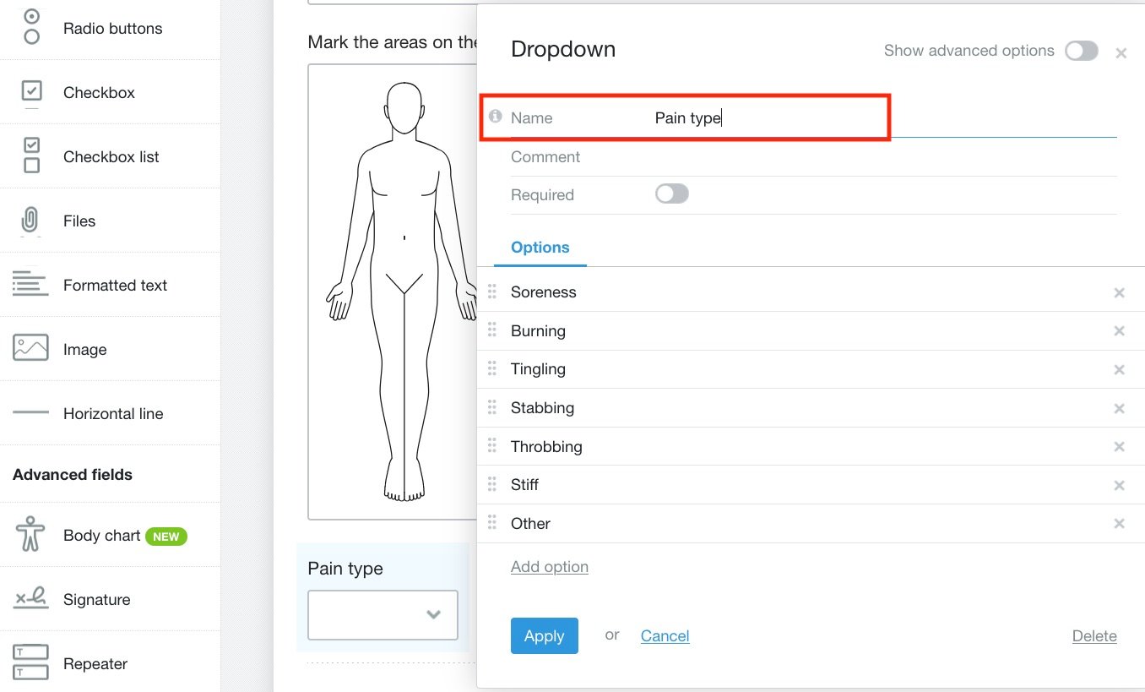Remove the Stiff option
Viewport: 1145px width, 692px height.
1119,485
